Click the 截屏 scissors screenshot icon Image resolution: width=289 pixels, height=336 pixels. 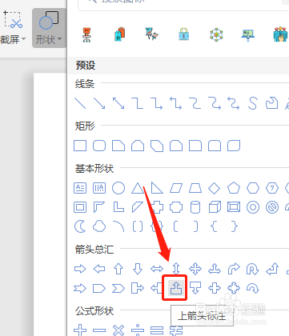coord(13,20)
